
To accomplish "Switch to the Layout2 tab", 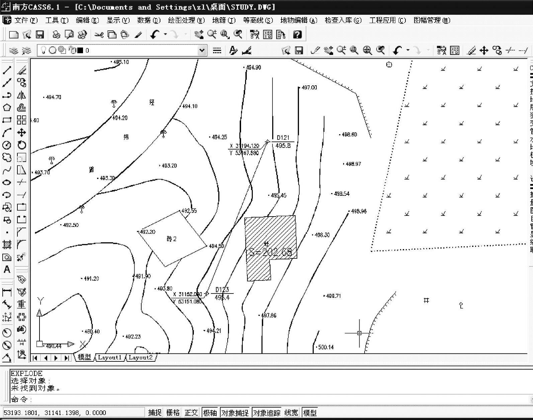I will point(141,357).
